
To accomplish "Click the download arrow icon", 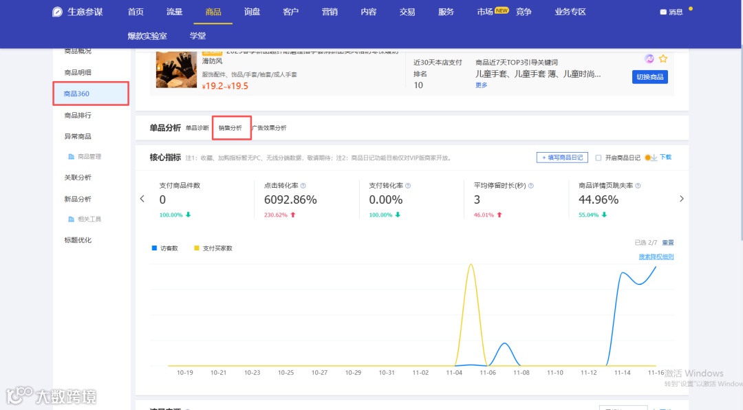I will click(654, 158).
